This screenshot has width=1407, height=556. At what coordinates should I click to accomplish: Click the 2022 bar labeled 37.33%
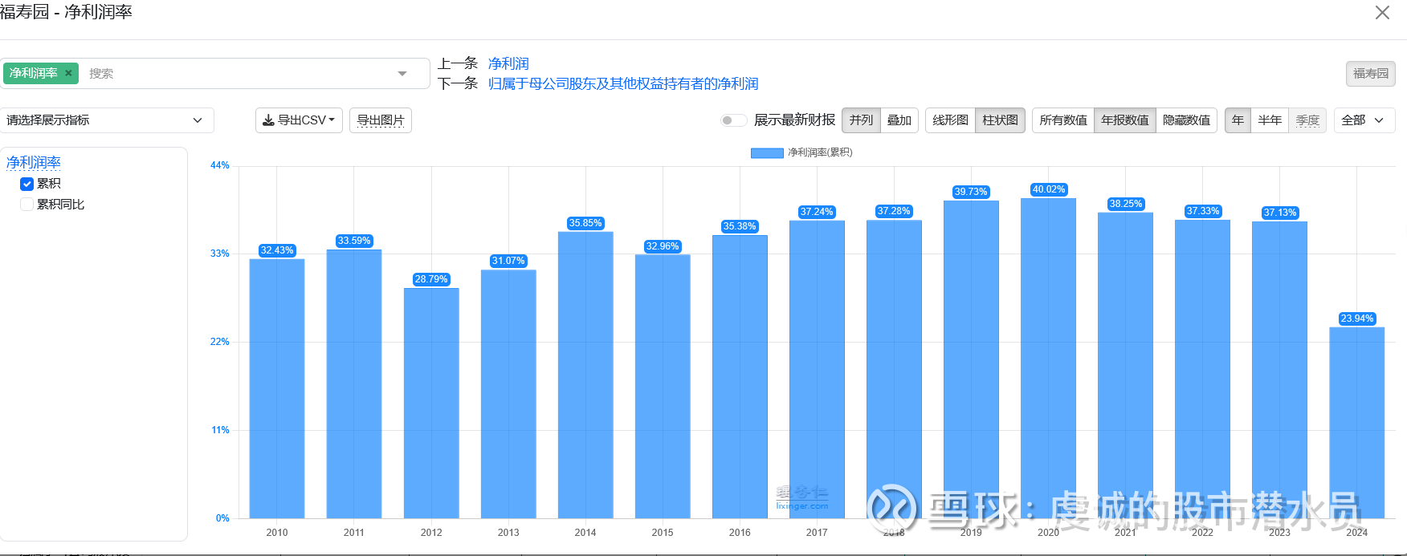pyautogui.click(x=1202, y=369)
